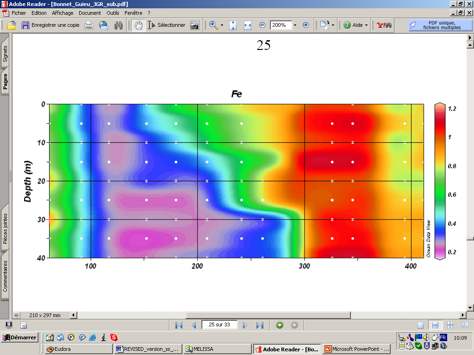The image size is (474, 355).
Task: Click FR language indicator in tray
Action: (443, 337)
